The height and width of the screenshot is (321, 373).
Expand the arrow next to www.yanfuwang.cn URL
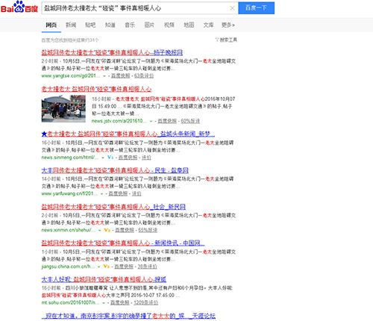(x=101, y=194)
